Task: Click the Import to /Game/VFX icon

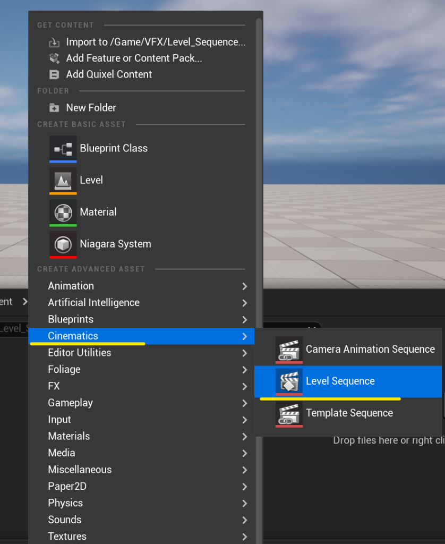Action: point(54,42)
